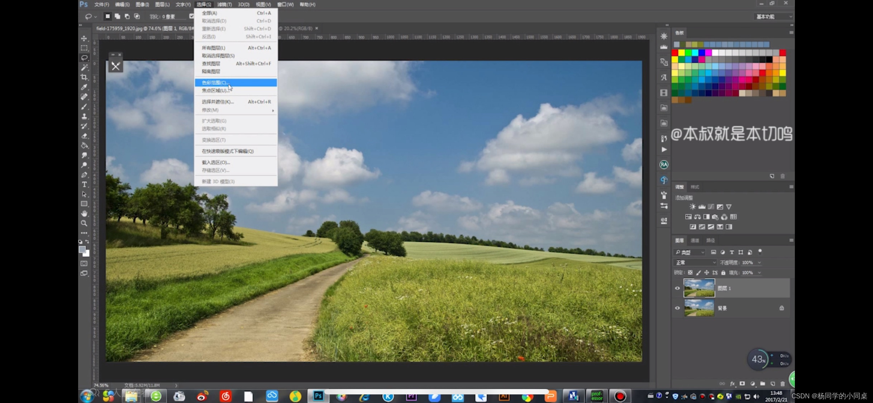Open the lasso tool preset picker arrow
The image size is (873, 403).
coord(95,16)
